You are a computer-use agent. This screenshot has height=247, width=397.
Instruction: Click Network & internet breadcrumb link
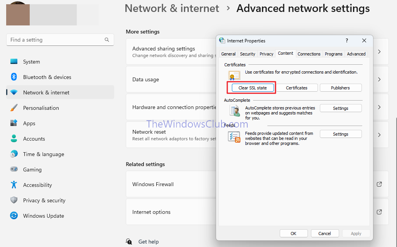point(172,8)
